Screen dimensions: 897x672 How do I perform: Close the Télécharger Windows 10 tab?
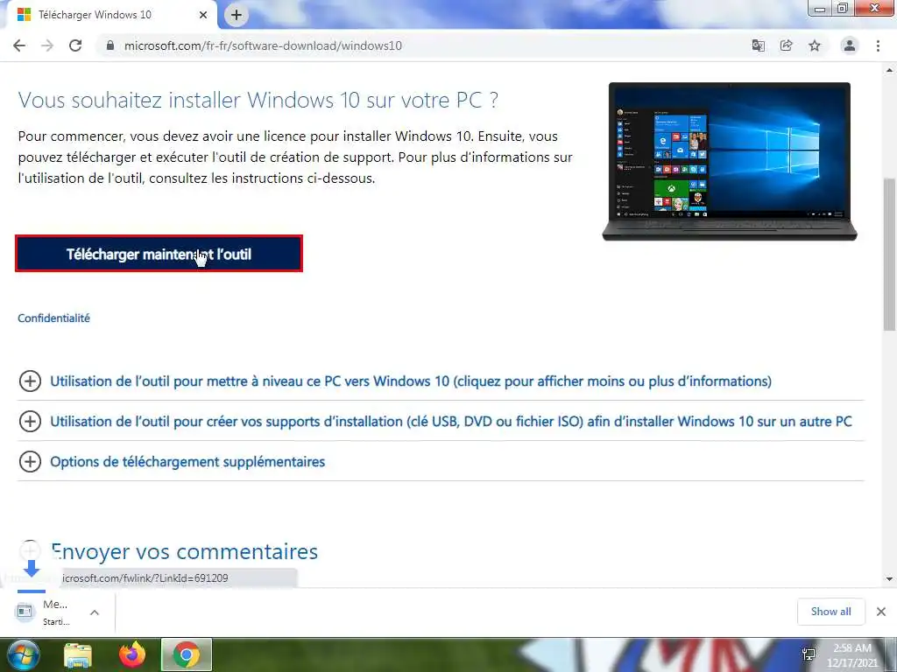[x=203, y=15]
